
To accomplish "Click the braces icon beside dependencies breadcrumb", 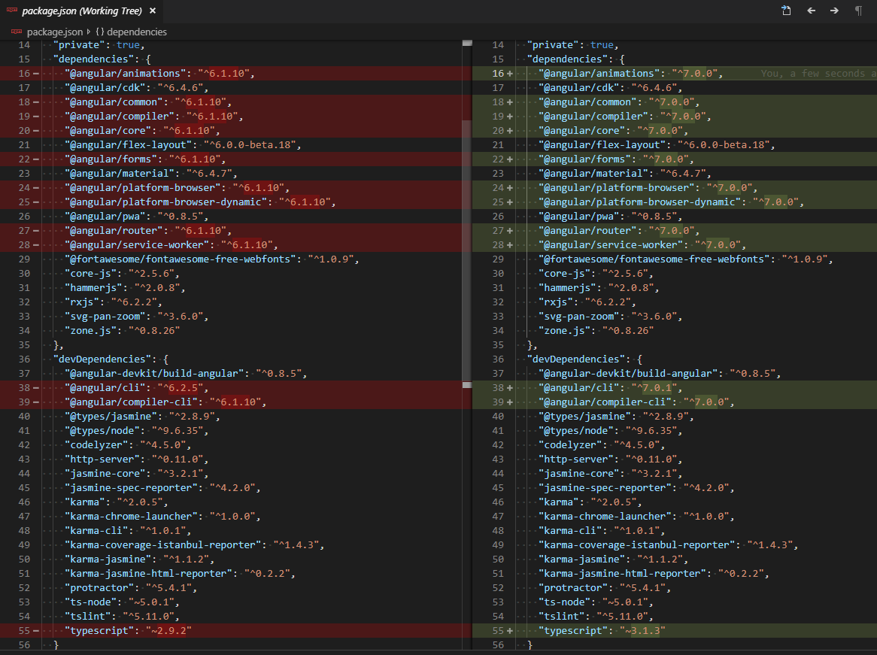I will click(x=99, y=32).
